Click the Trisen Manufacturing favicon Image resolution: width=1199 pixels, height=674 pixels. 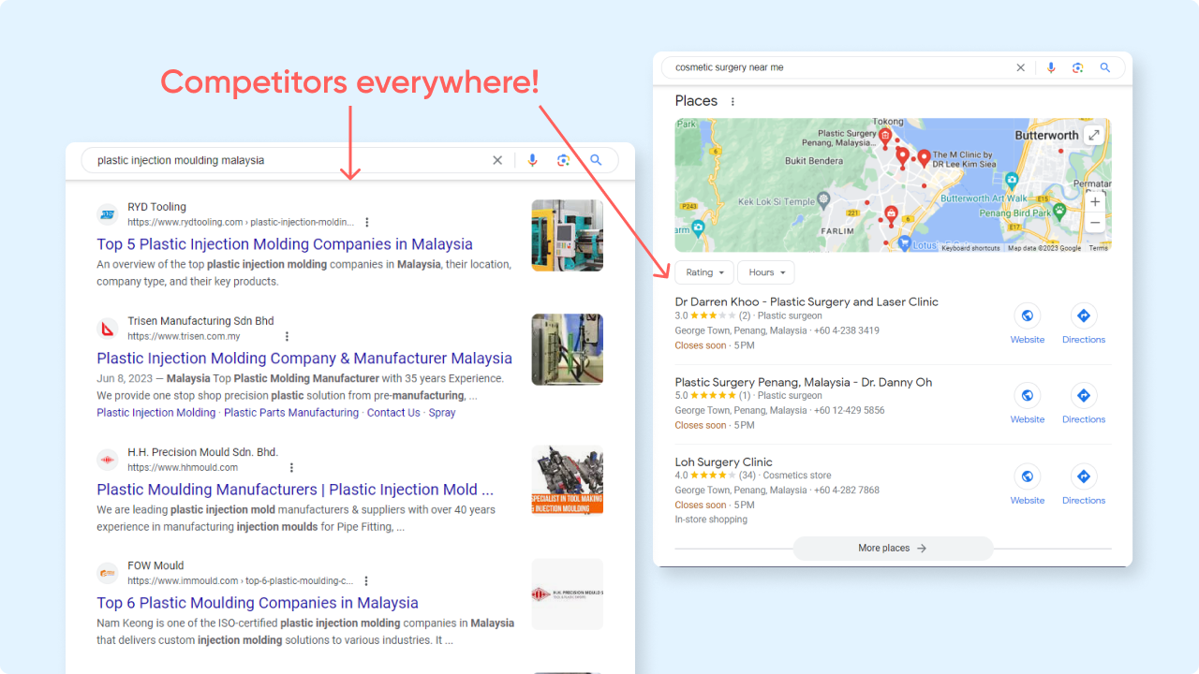tap(108, 329)
